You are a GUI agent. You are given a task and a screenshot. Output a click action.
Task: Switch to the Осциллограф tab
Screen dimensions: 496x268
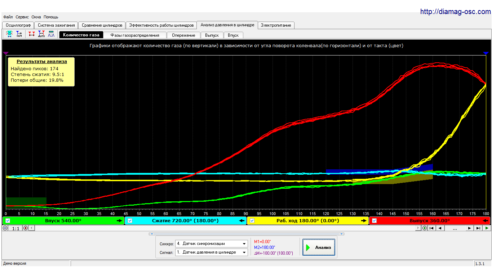click(x=18, y=25)
